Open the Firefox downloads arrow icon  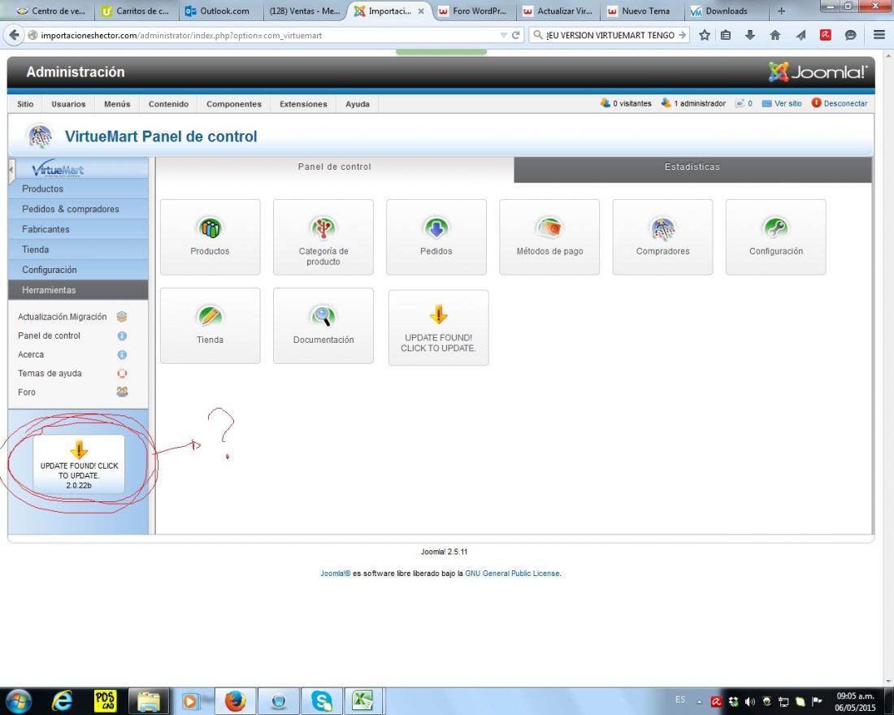point(750,36)
